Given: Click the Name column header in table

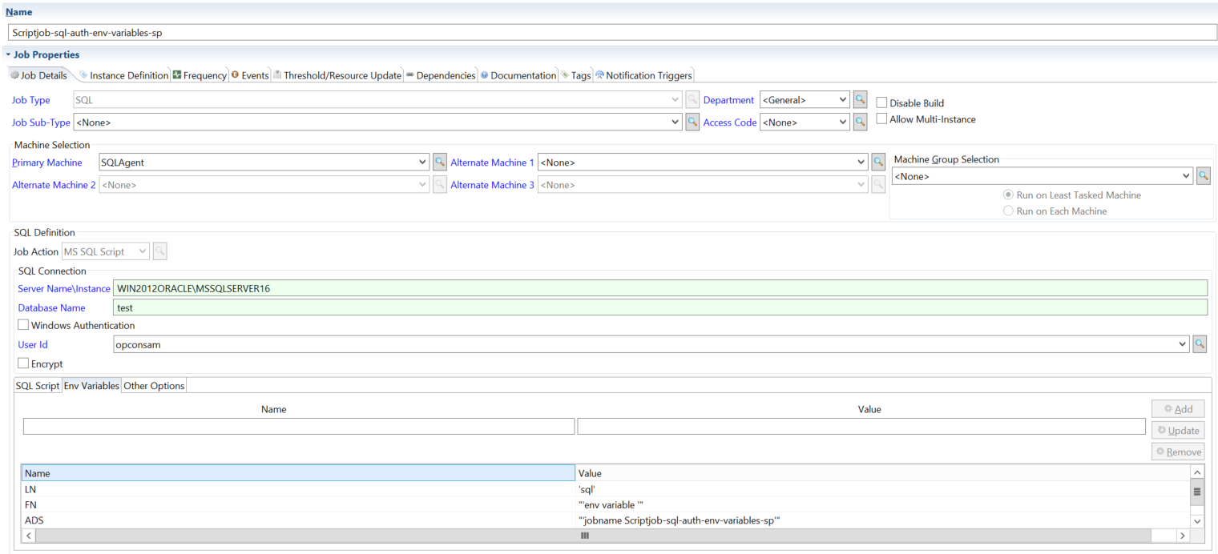Looking at the screenshot, I should coord(298,473).
